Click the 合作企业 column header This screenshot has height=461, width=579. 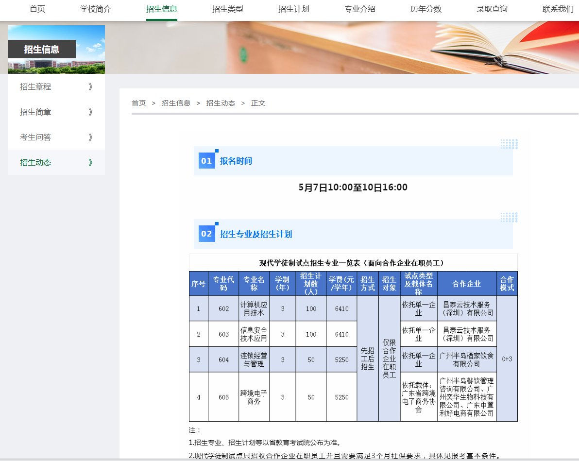click(x=467, y=284)
